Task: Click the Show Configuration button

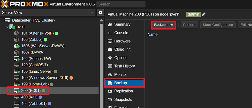Action: click(x=218, y=25)
